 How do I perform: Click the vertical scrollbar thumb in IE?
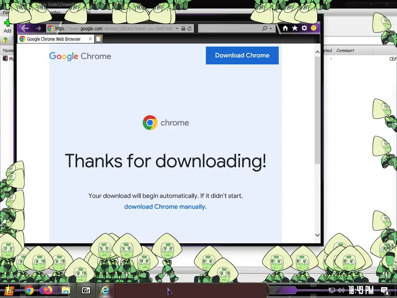317,110
